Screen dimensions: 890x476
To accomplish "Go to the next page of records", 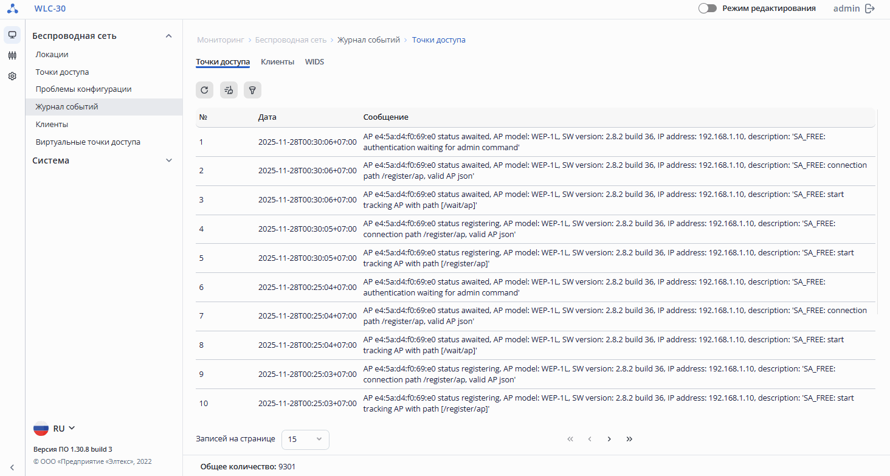I will (609, 439).
